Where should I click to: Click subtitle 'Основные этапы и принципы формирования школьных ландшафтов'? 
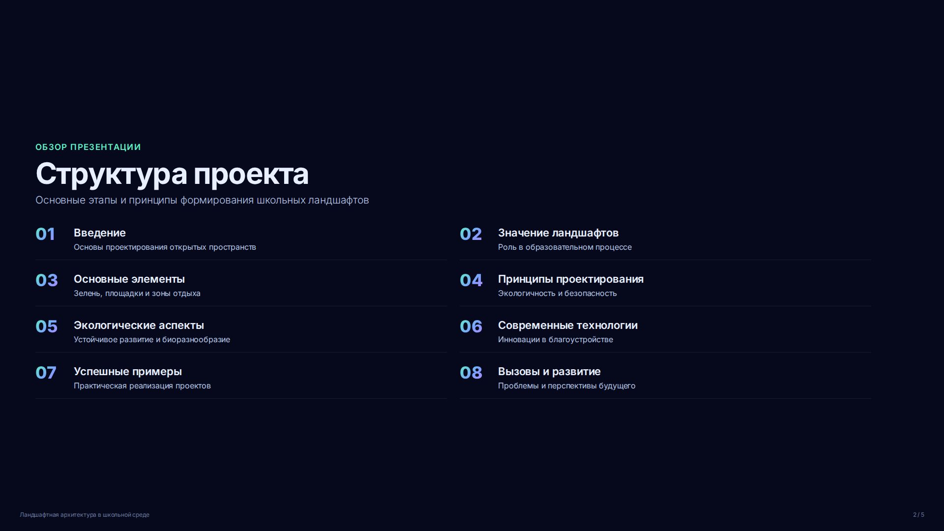[x=202, y=200]
